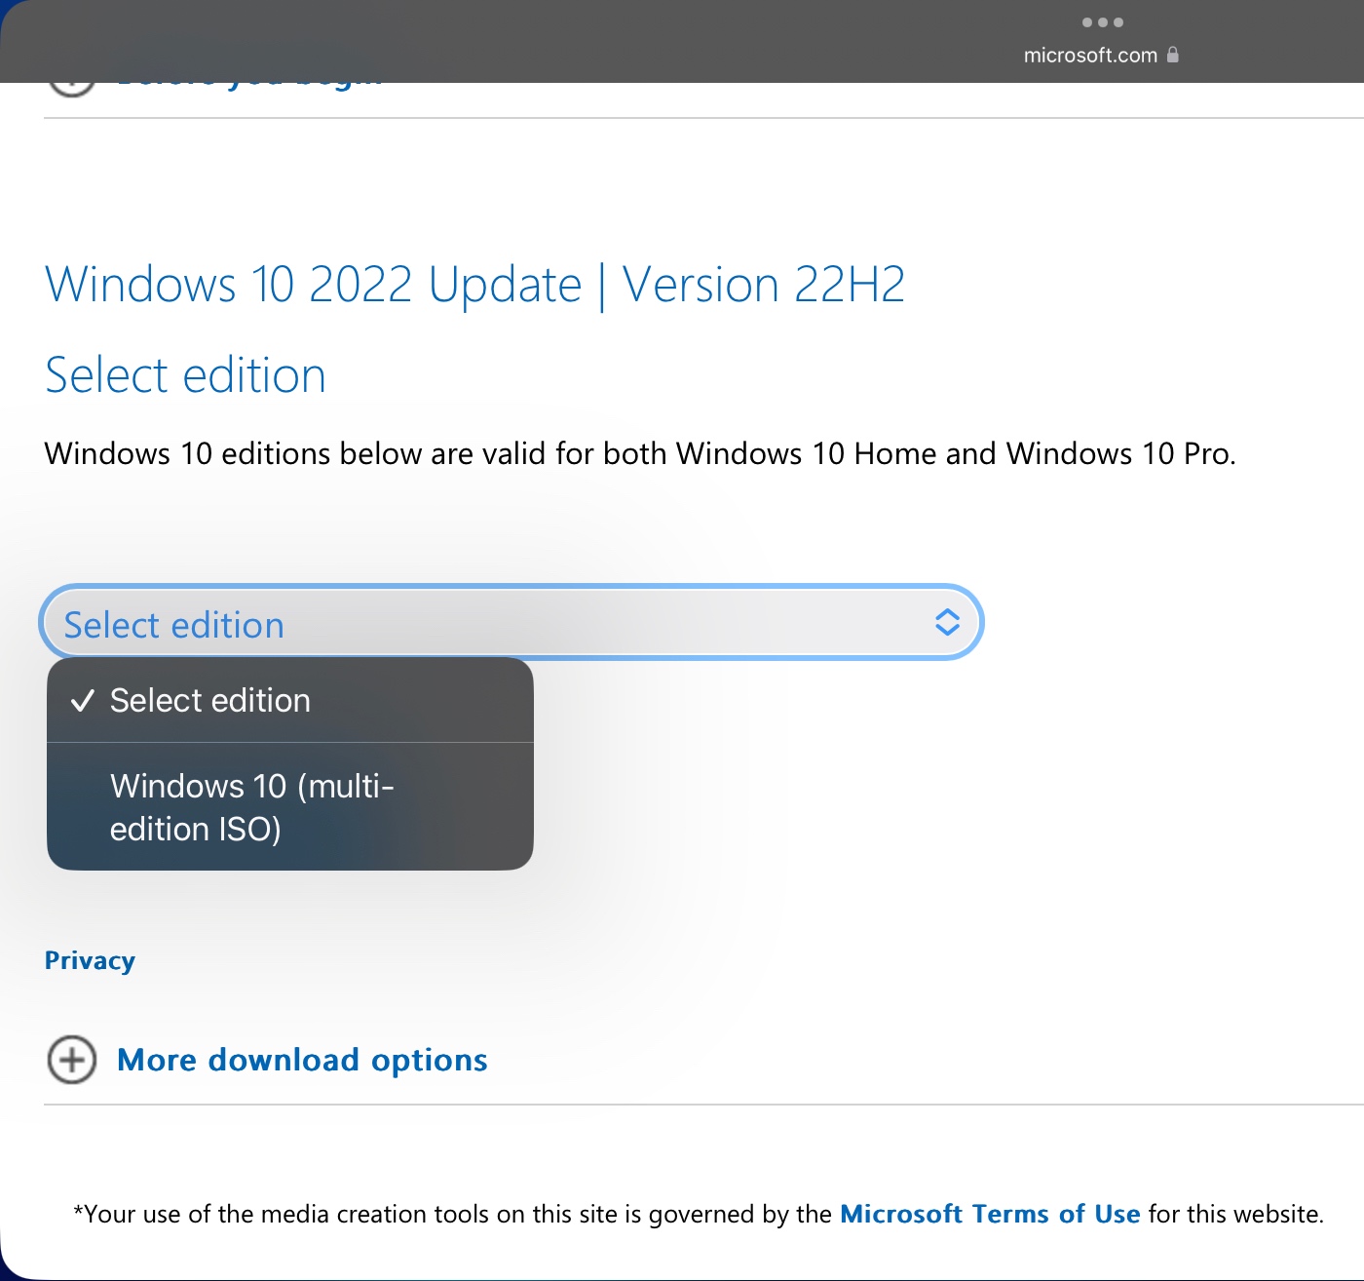Open the Select edition dropdown

point(511,623)
